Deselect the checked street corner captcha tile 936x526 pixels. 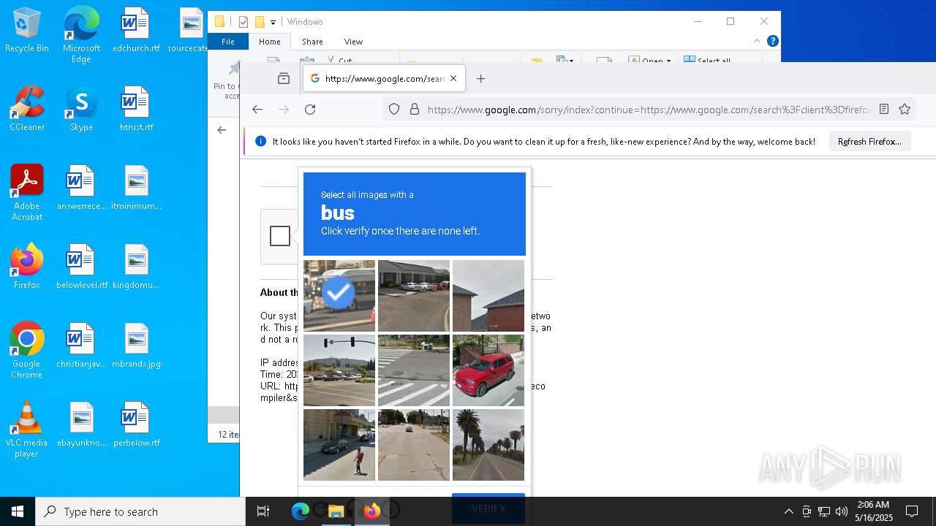(x=339, y=296)
